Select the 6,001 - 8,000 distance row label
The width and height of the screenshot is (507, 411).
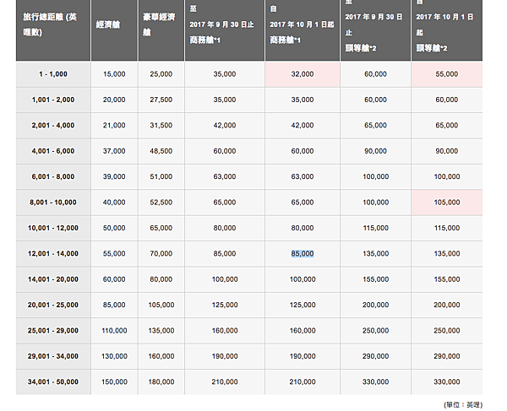pos(53,176)
